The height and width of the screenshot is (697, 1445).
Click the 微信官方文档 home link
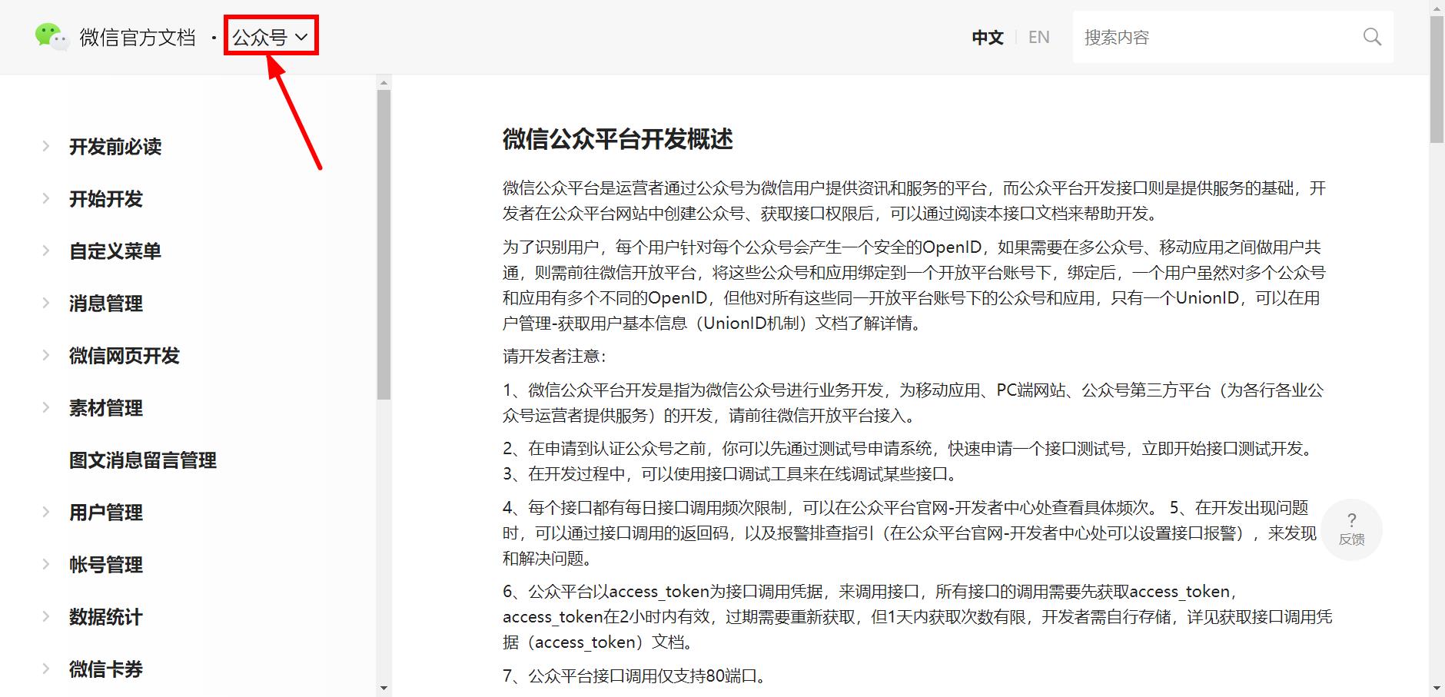[x=138, y=36]
